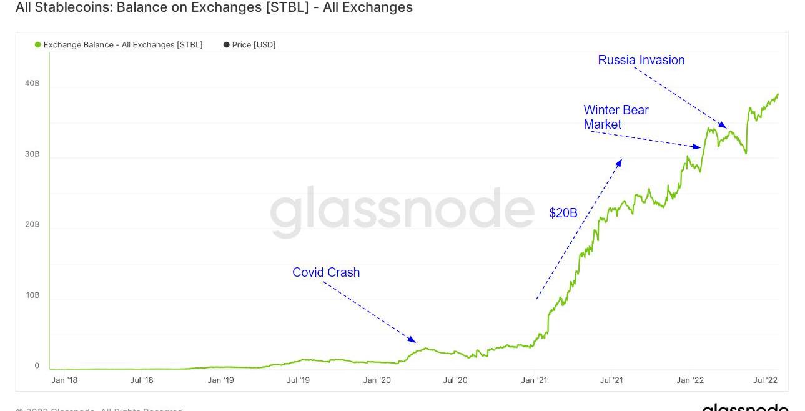Click the Jul '21 x-axis label

click(611, 380)
